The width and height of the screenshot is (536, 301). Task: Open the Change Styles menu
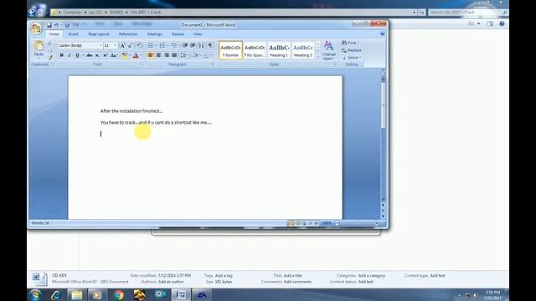pyautogui.click(x=328, y=50)
